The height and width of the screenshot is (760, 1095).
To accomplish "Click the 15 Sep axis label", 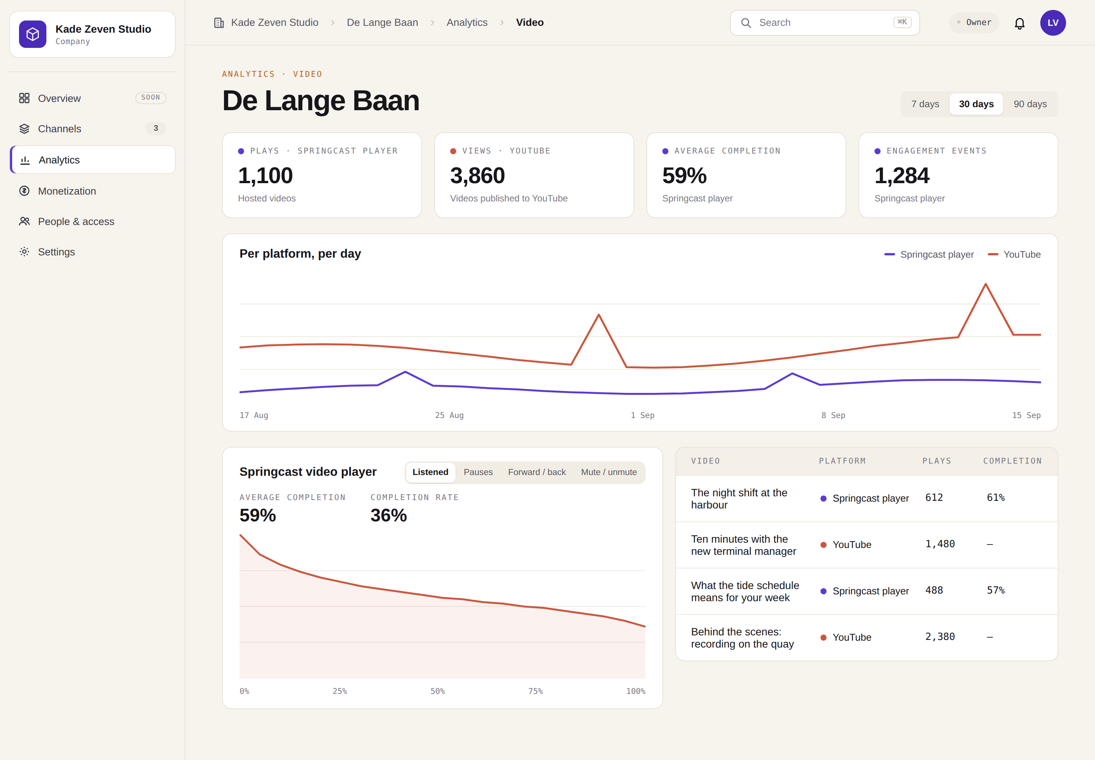I will pyautogui.click(x=1026, y=415).
